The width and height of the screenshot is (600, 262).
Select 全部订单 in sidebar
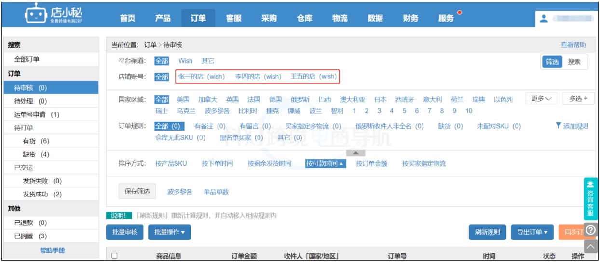[27, 59]
